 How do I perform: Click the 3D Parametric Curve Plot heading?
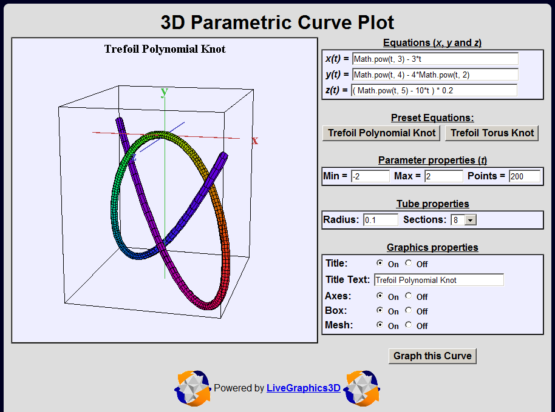[277, 22]
